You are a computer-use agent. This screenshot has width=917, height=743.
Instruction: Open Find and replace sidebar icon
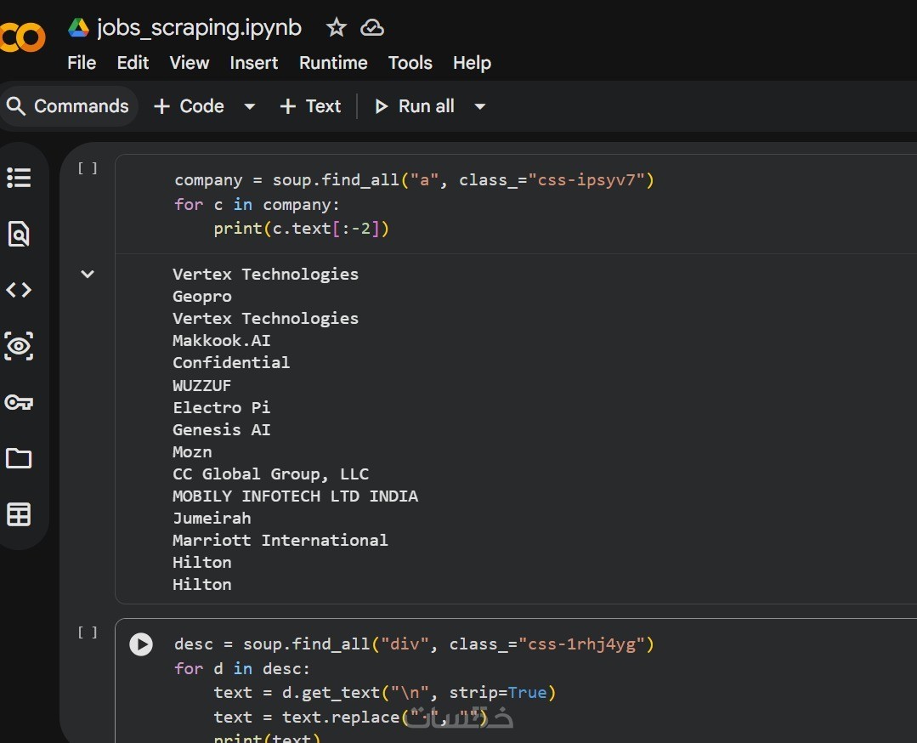[19, 234]
